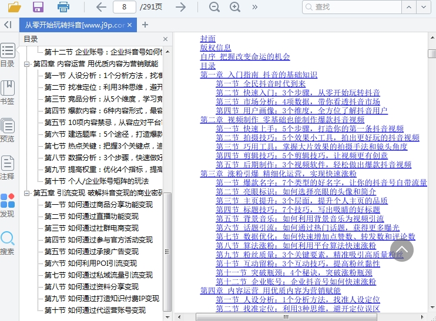Click the outline panel scrollbar thumb
This screenshot has height=321, width=436.
pos(167,252)
